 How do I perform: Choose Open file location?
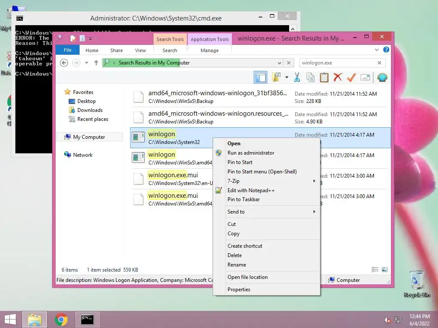pyautogui.click(x=267, y=277)
